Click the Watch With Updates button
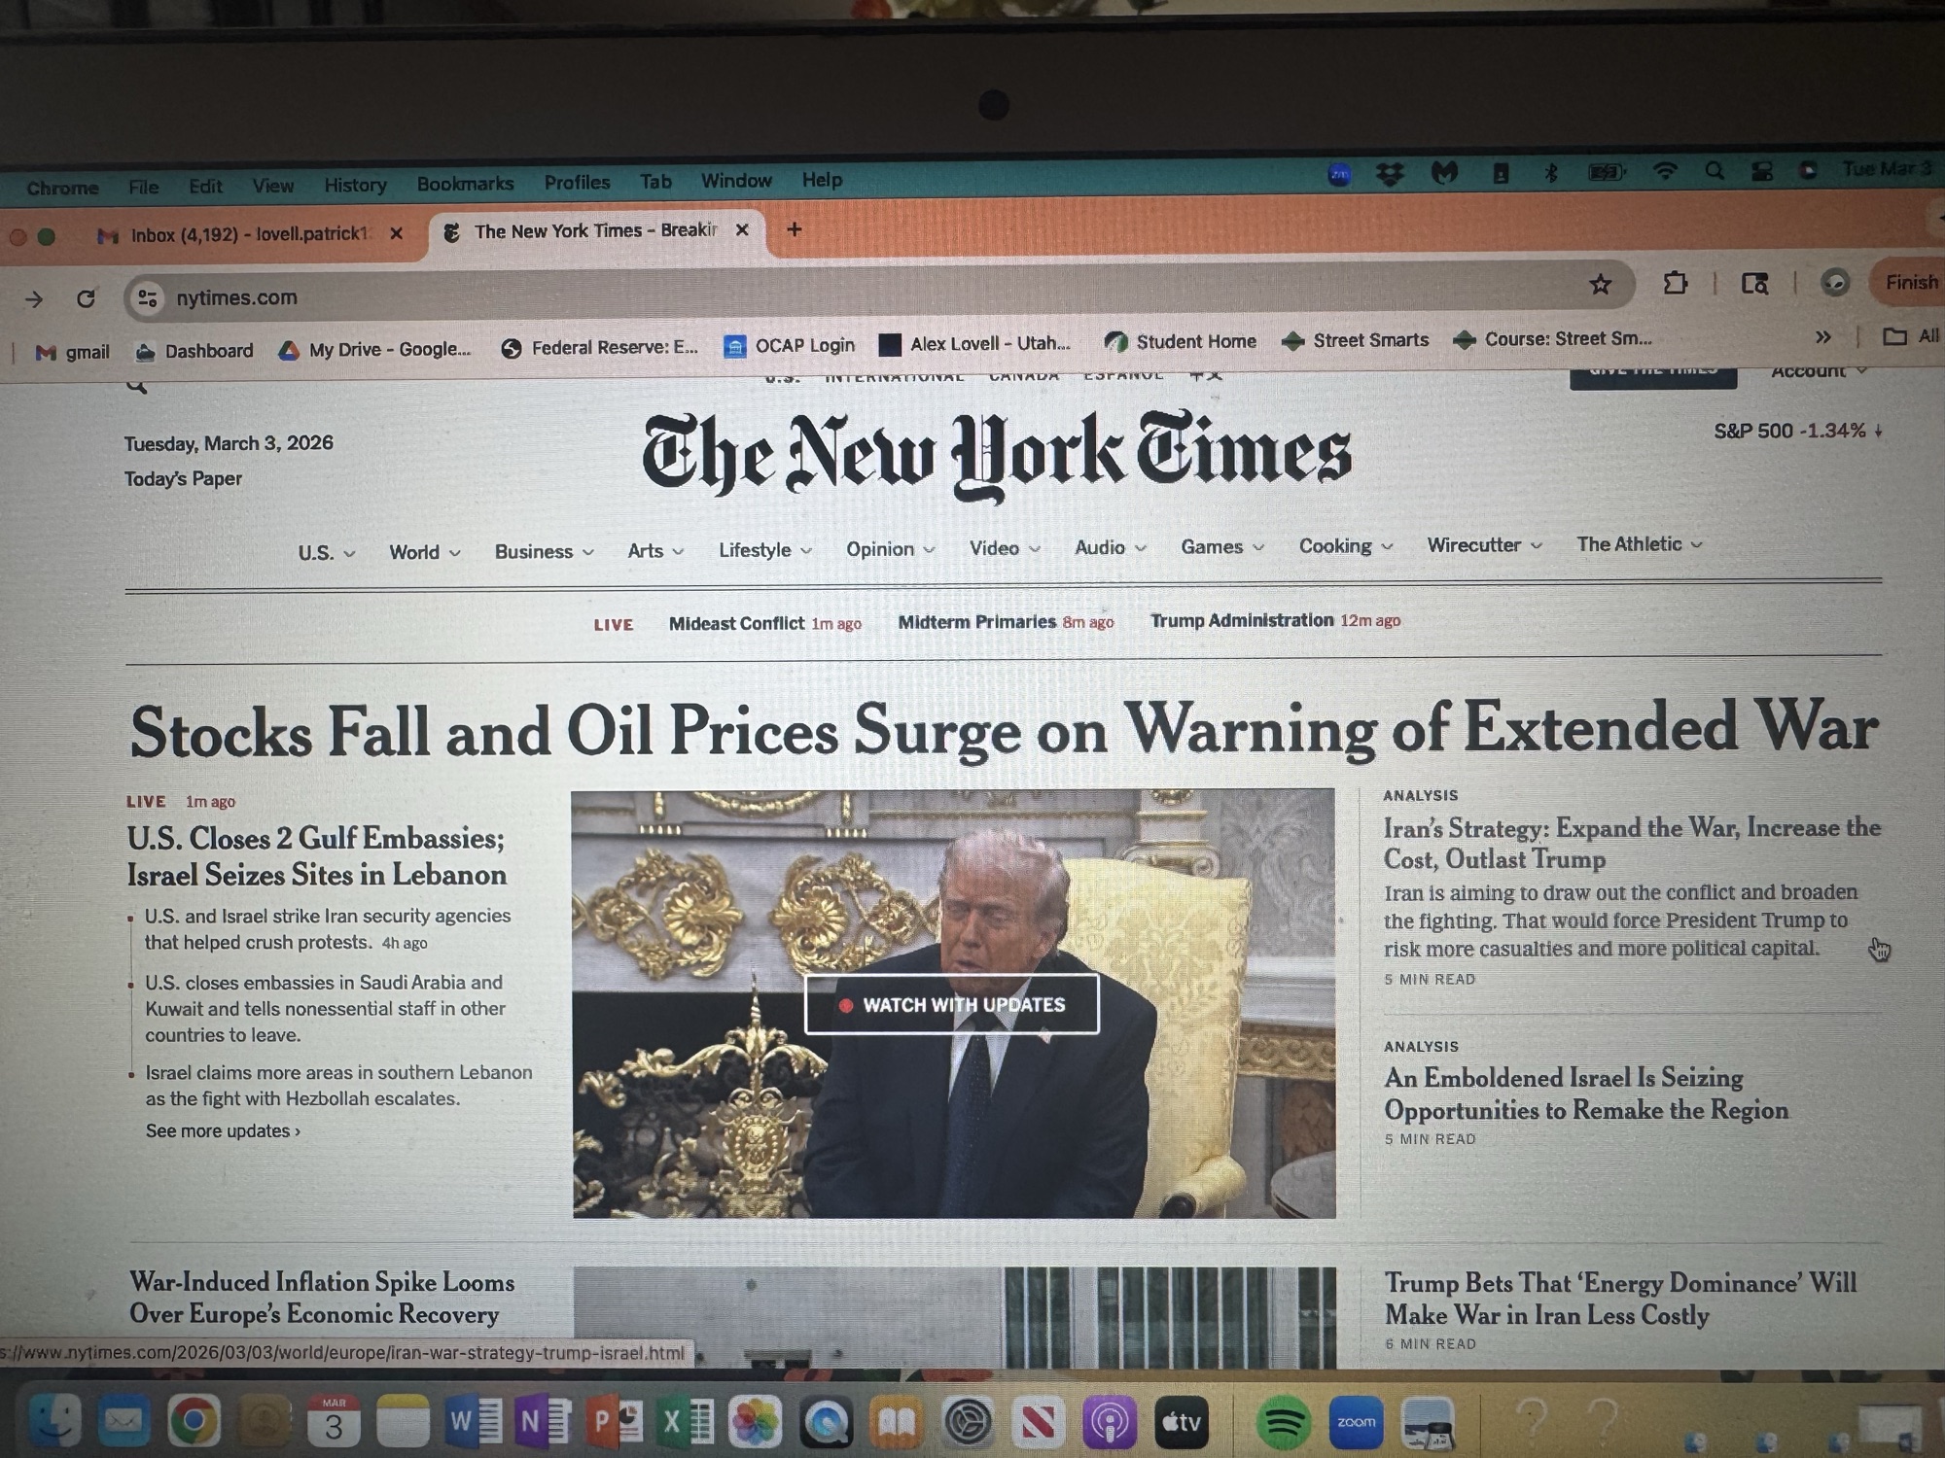Screen dimensions: 1945x1458 (x=952, y=1004)
